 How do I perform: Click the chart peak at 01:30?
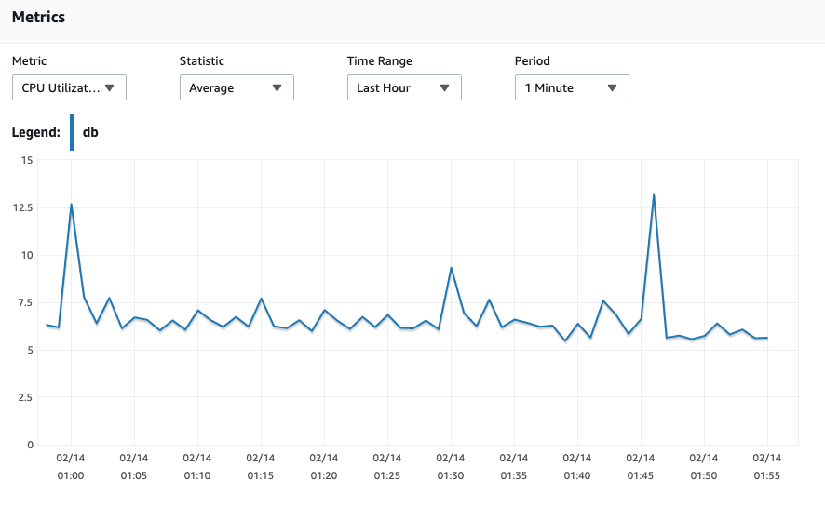[x=451, y=268]
